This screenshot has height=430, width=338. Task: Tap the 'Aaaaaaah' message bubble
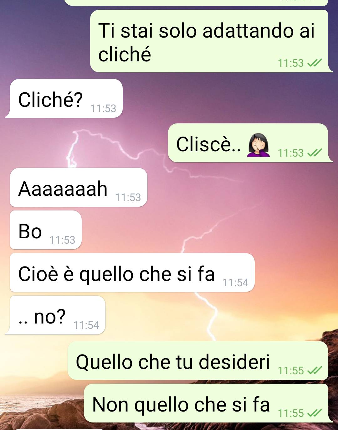coord(79,187)
